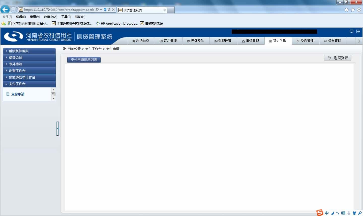Collapse the 支付工作台 sidebar section
363x216 pixels.
pyautogui.click(x=29, y=84)
